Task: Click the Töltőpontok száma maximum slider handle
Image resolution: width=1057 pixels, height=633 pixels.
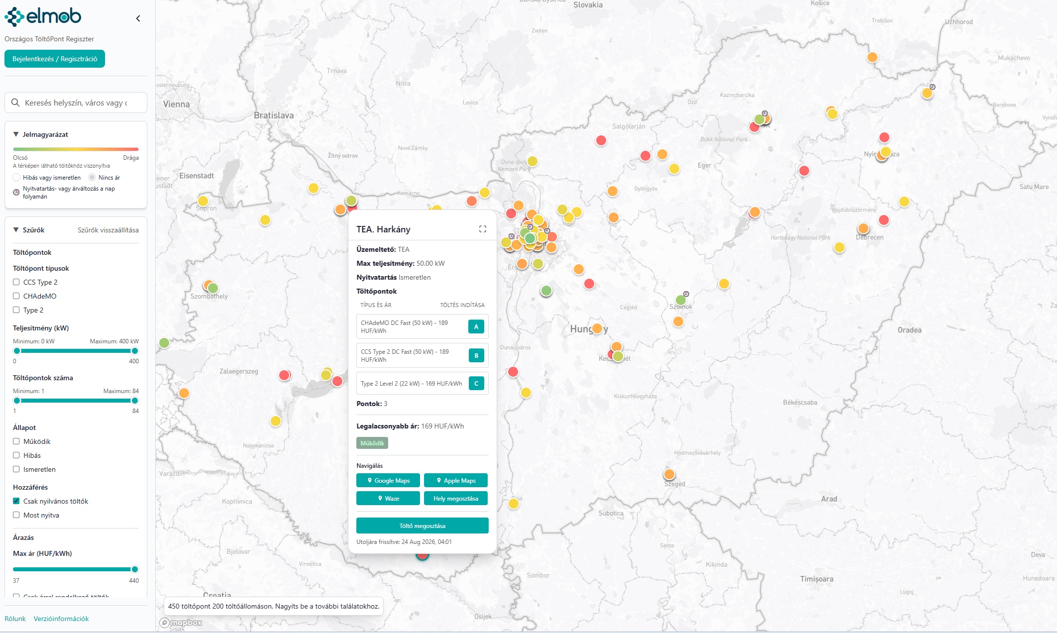Action: point(134,401)
